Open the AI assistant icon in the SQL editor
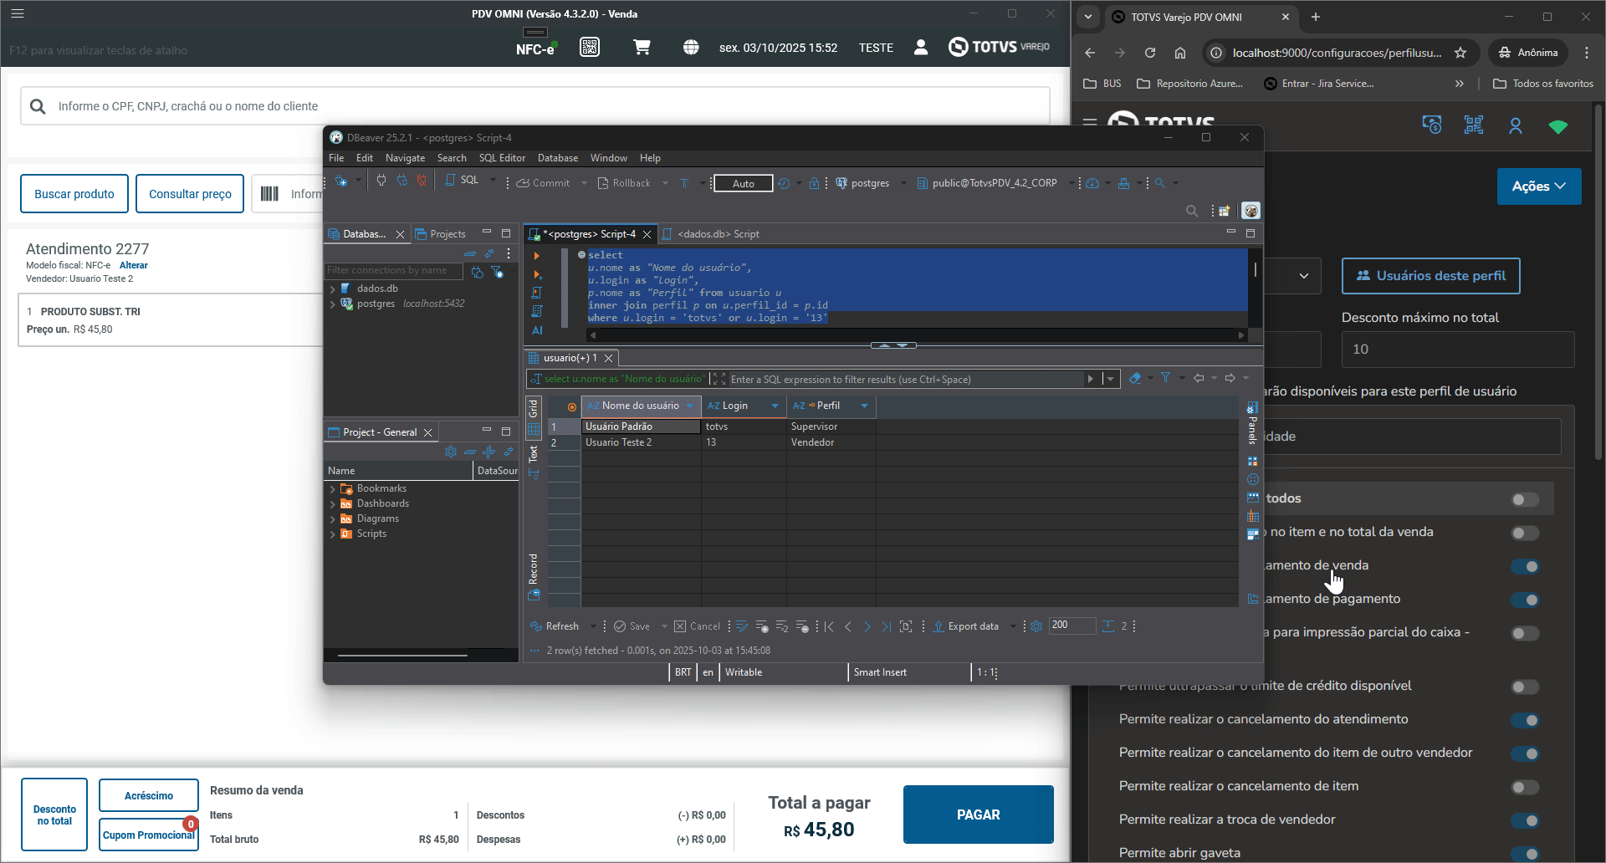The image size is (1606, 863). coord(537,330)
